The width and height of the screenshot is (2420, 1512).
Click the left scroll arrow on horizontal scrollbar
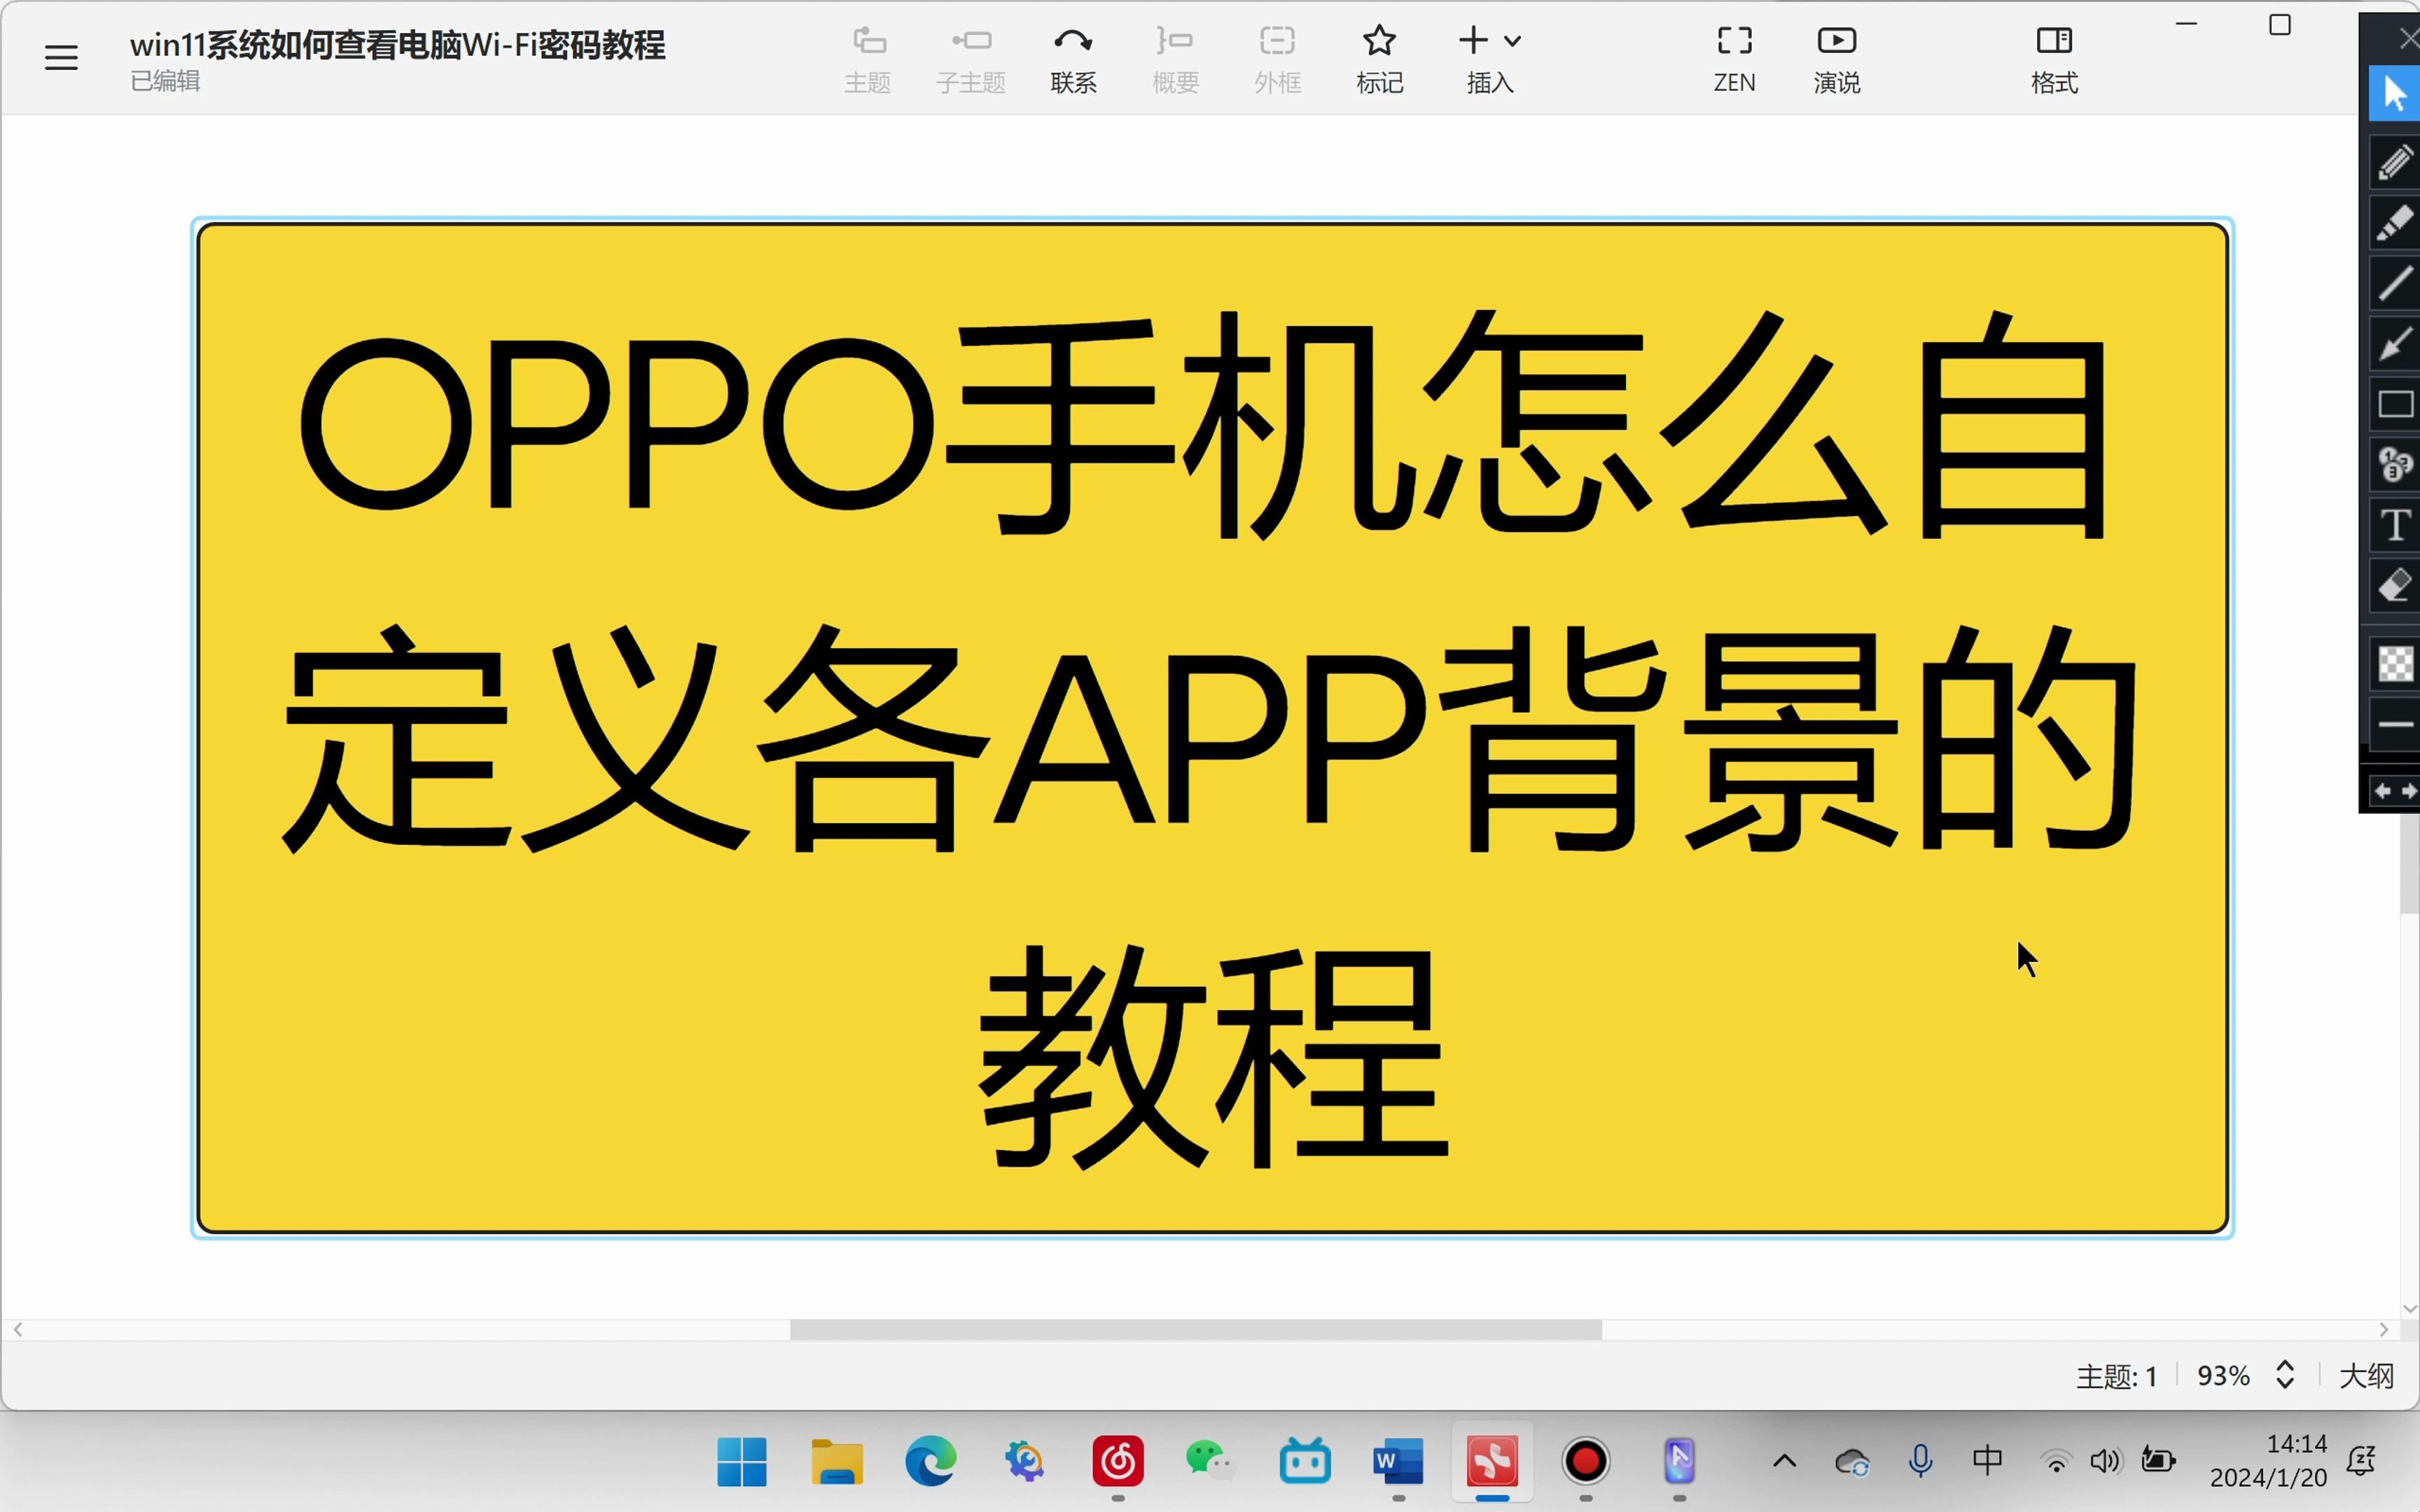(18, 1330)
